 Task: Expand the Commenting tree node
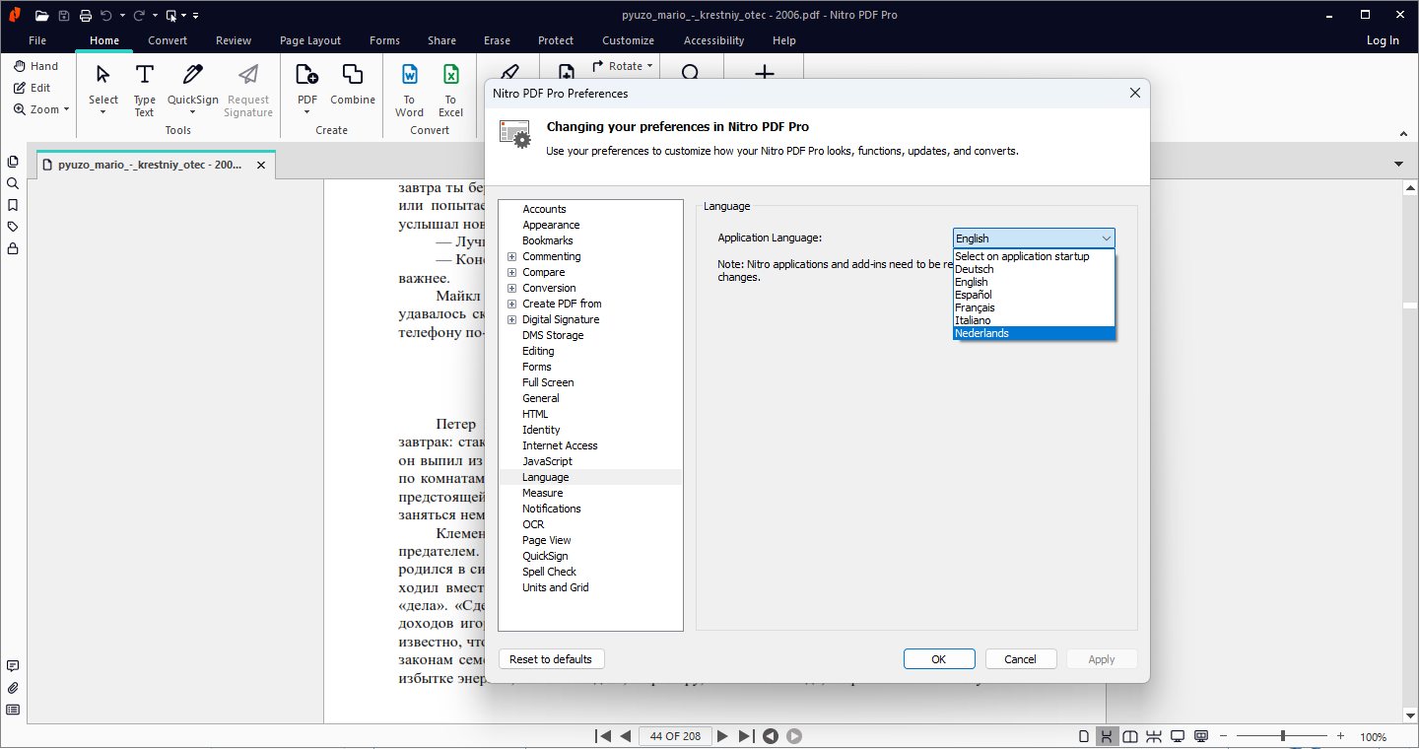[511, 256]
